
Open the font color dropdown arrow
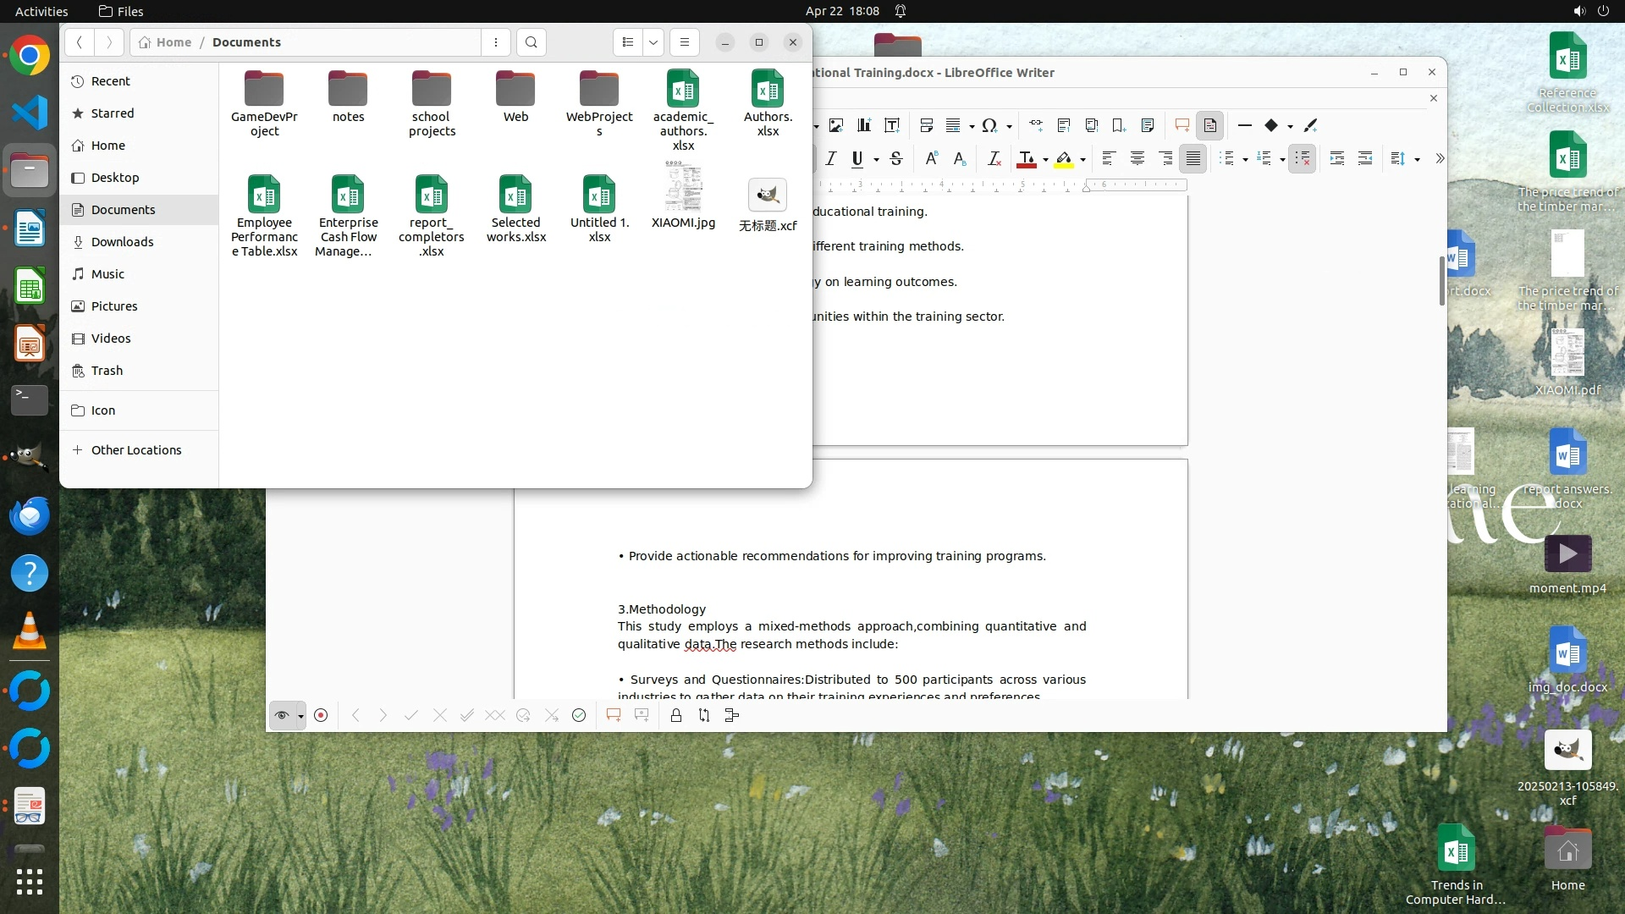pos(1045,159)
